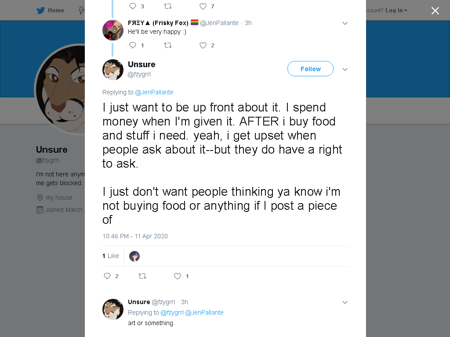This screenshot has width=450, height=337.
Task: Open the @JenPallante link in Replying to
Action: (154, 92)
